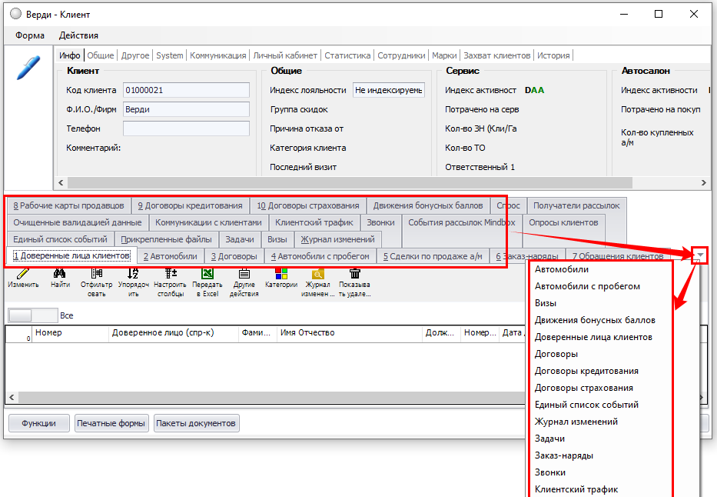Open the Клиентский трафик tab
The image size is (717, 497).
314,222
